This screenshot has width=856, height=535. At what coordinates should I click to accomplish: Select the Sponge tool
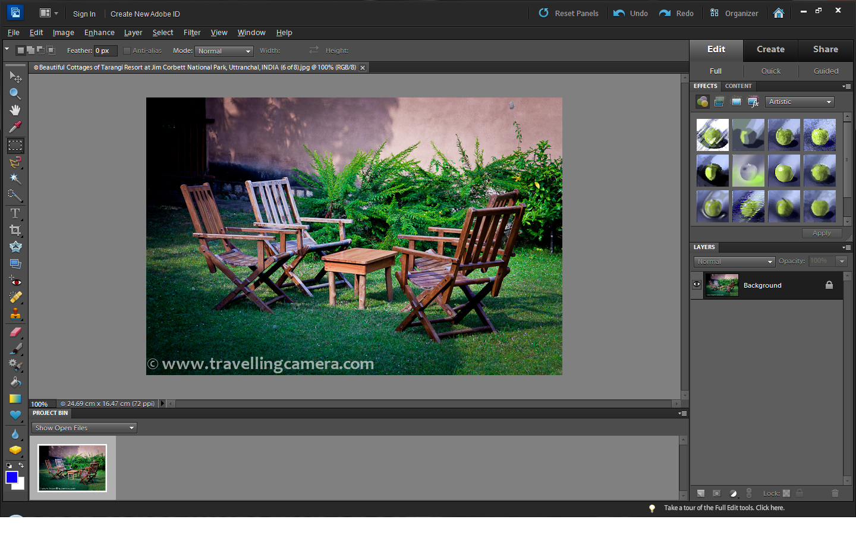click(x=15, y=451)
